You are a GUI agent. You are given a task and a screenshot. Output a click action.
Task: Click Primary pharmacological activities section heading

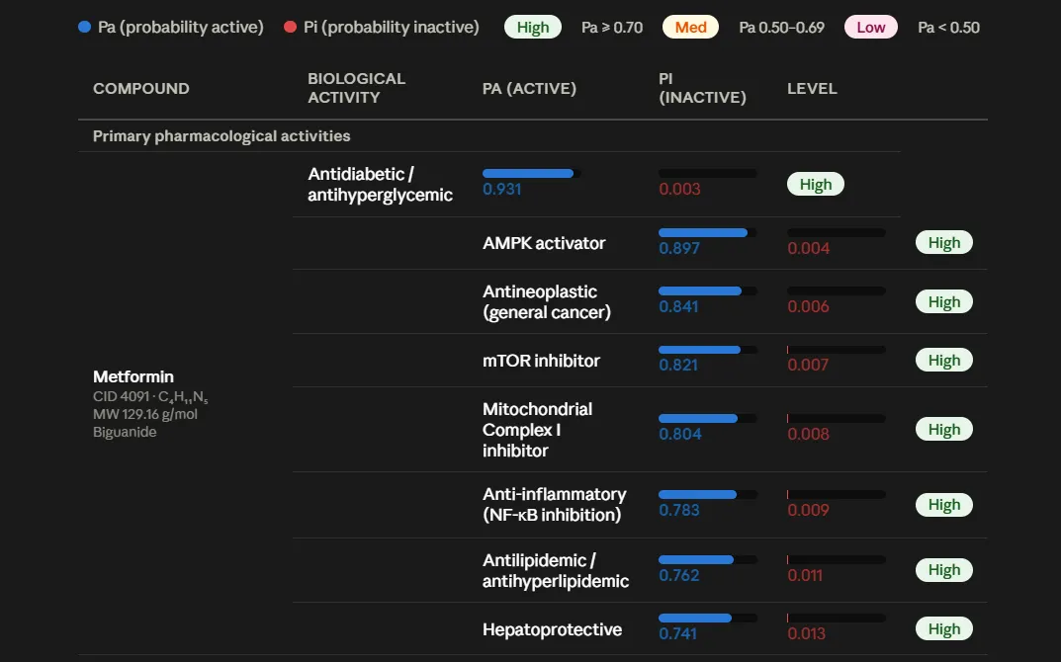pyautogui.click(x=221, y=136)
